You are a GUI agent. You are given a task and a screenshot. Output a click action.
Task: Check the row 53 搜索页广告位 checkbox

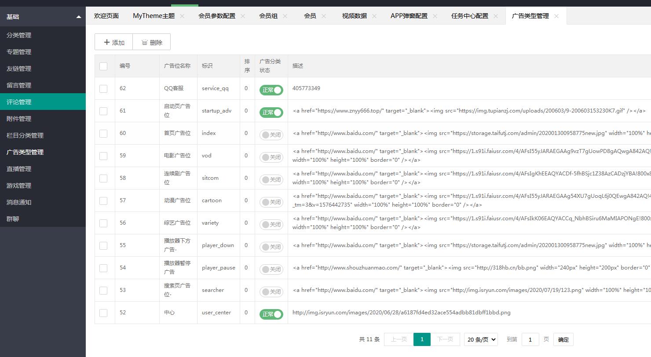click(103, 290)
